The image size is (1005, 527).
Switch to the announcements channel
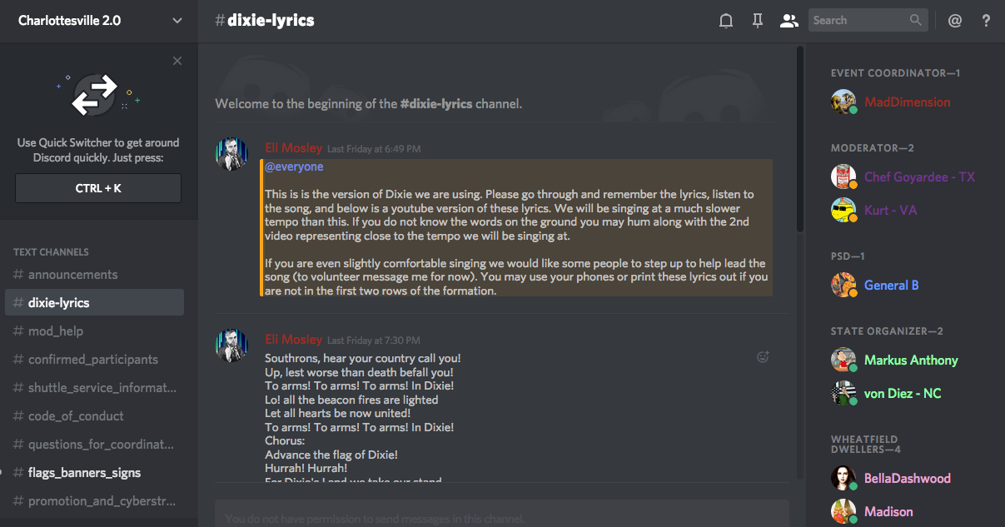click(x=73, y=275)
